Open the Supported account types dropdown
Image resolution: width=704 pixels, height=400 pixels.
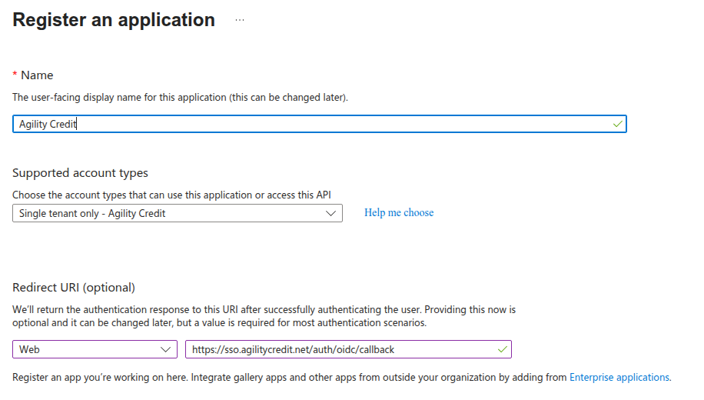(178, 213)
